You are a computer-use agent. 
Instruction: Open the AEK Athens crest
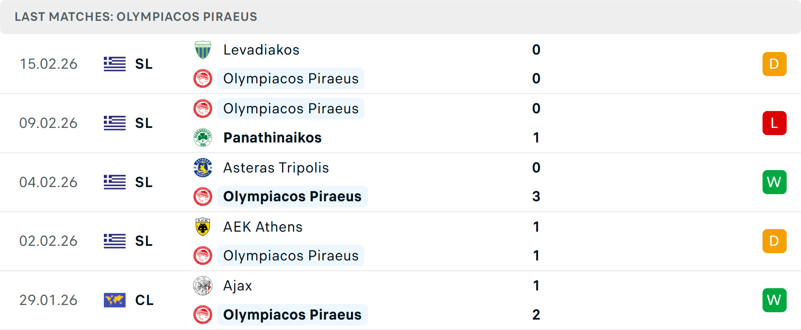pyautogui.click(x=203, y=227)
